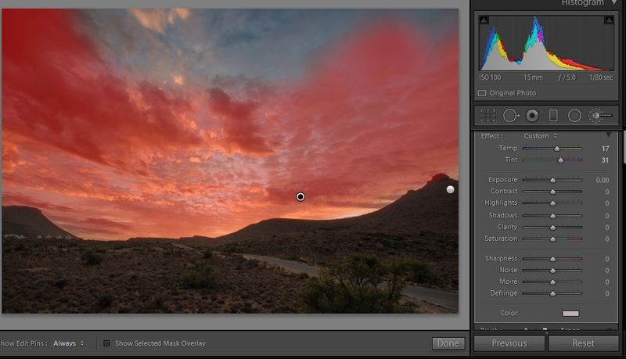The height and width of the screenshot is (359, 626).
Task: Select the Spot Removal tool
Action: [x=511, y=116]
